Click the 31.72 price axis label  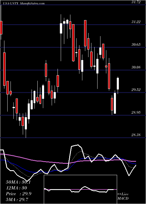pos(136,2)
